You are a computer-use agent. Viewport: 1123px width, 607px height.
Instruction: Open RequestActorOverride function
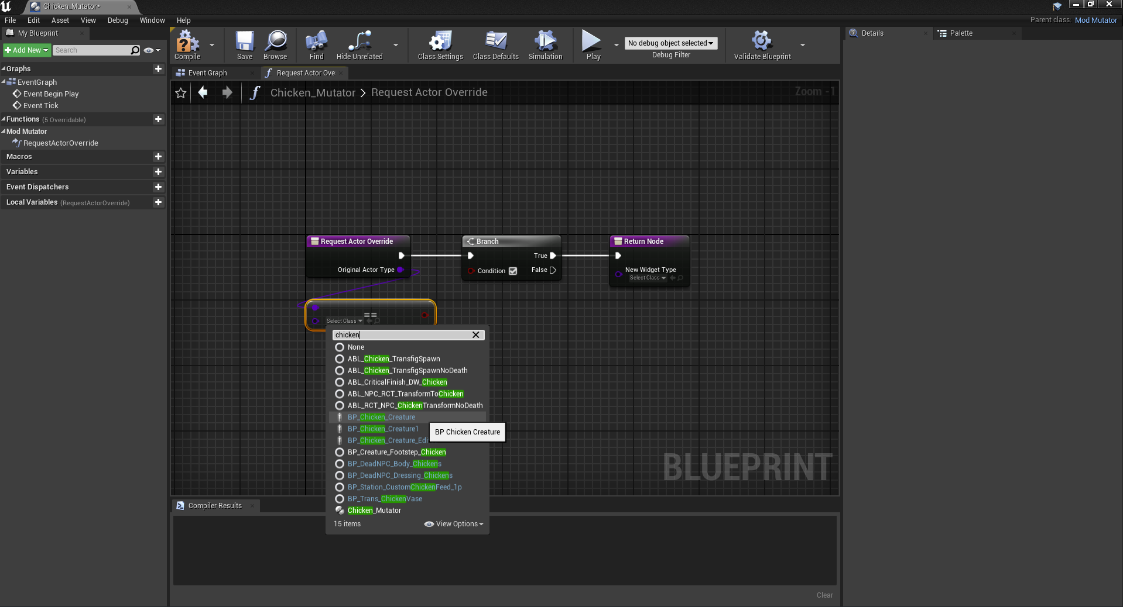click(60, 143)
